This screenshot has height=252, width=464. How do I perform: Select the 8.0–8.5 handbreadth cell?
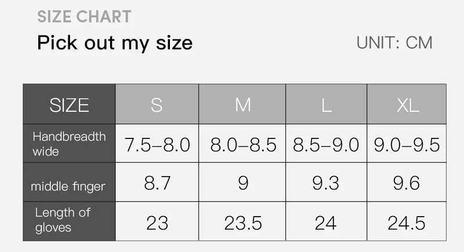tap(243, 145)
